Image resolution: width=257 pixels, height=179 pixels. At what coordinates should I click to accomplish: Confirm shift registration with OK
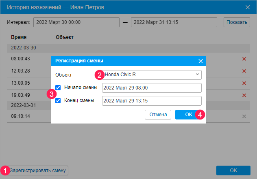(x=189, y=115)
